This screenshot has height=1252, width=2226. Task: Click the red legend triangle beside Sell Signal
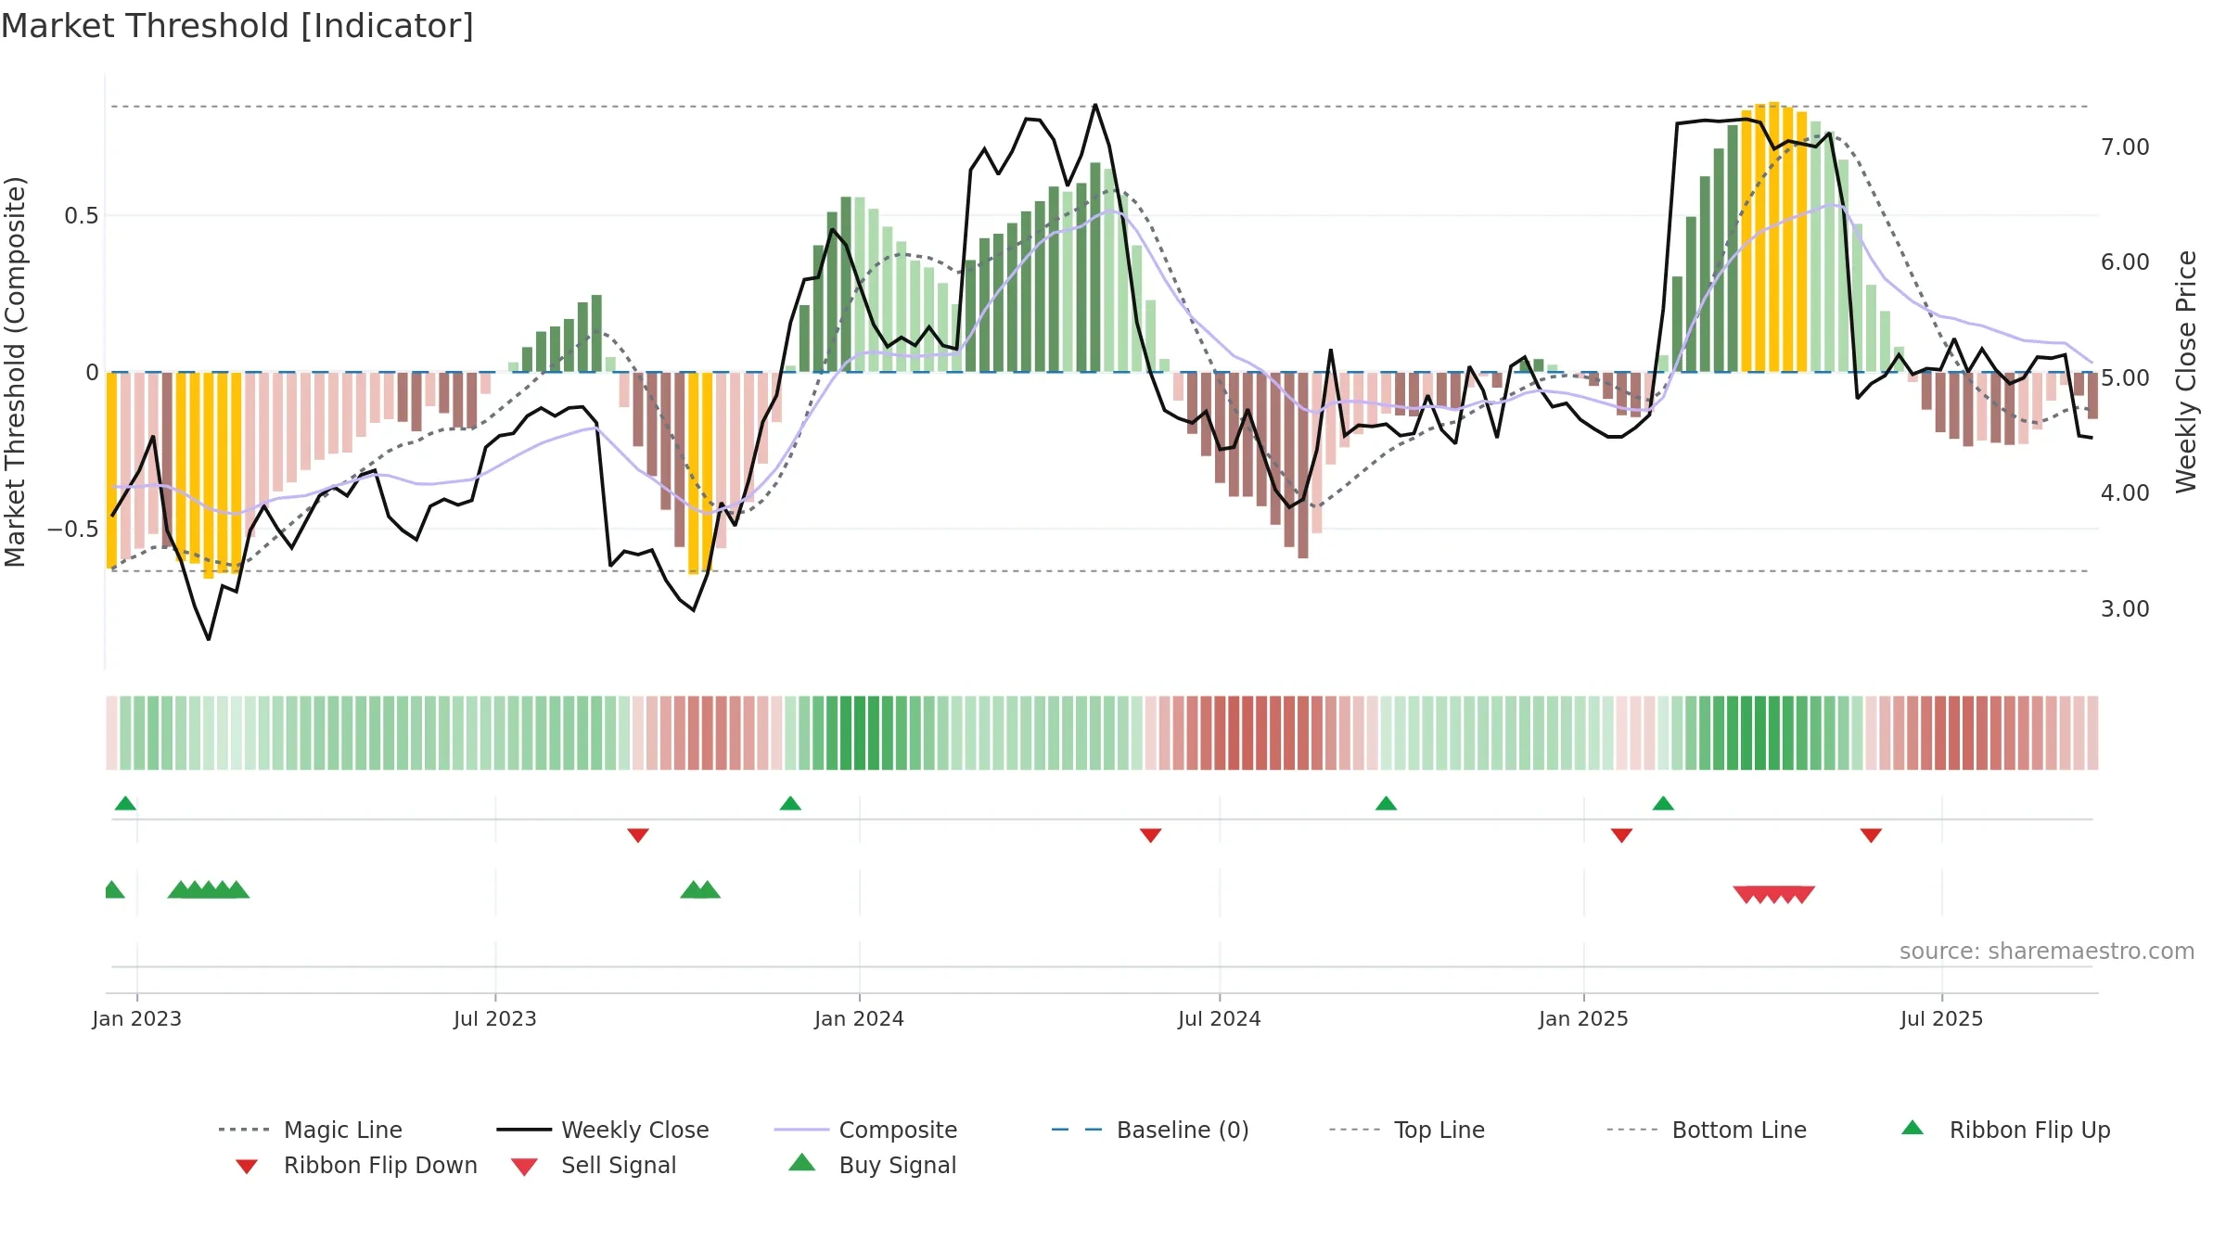click(x=524, y=1167)
